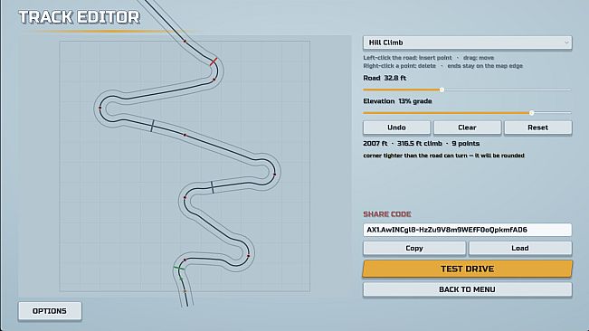Click the 'corner tighter than the road' warning
The height and width of the screenshot is (331, 589).
(443, 156)
